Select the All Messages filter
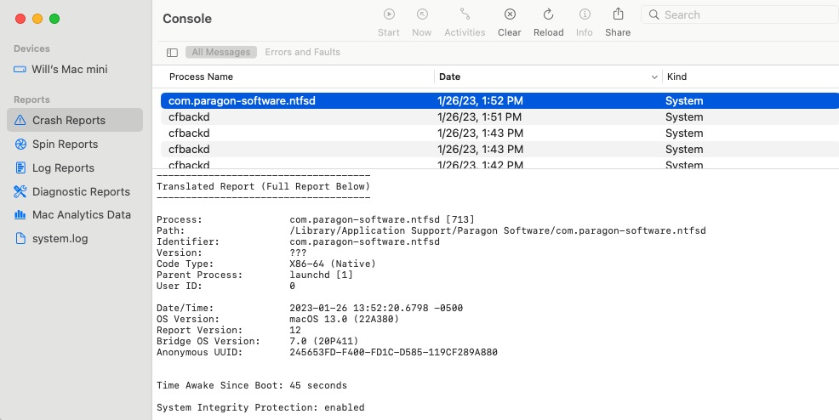Screen dimensions: 839x420 click(221, 52)
